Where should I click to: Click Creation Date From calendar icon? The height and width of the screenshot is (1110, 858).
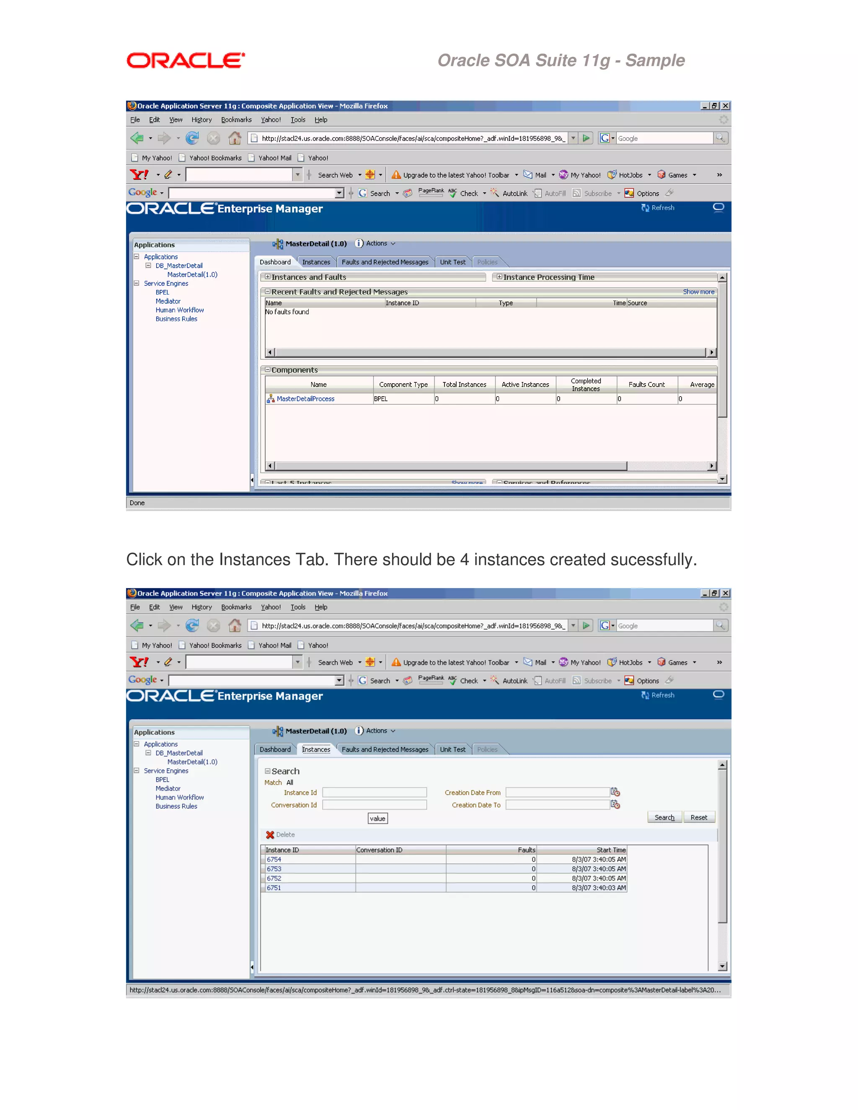point(615,792)
